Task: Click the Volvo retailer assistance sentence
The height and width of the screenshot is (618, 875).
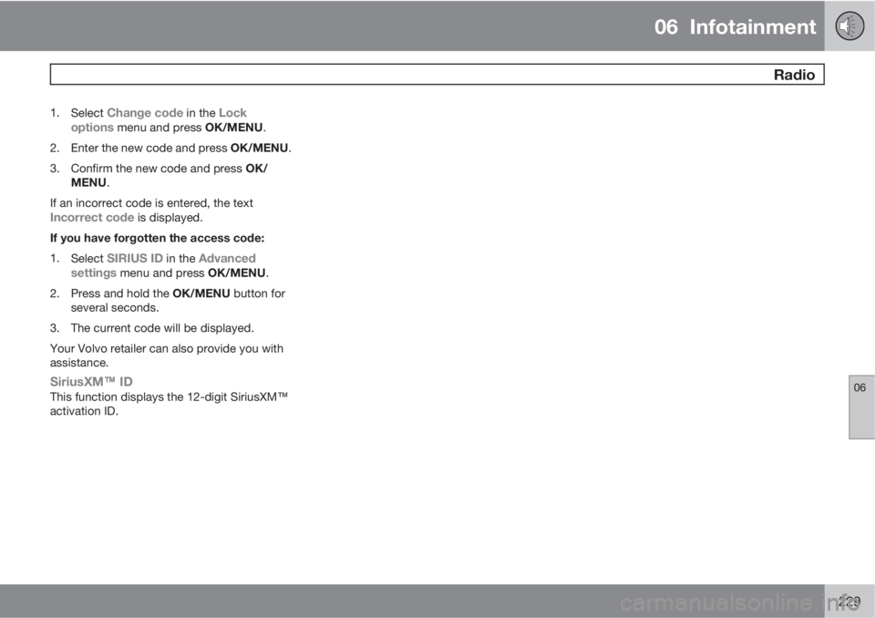Action: pos(167,355)
